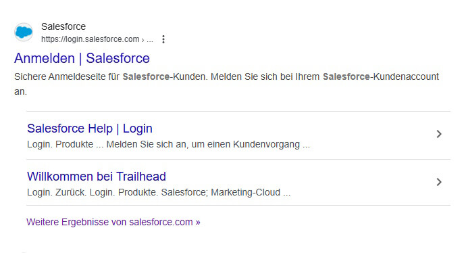Open the 'Salesforce Help | Login' sitelink
Screen dimensions: 464x253
click(90, 129)
